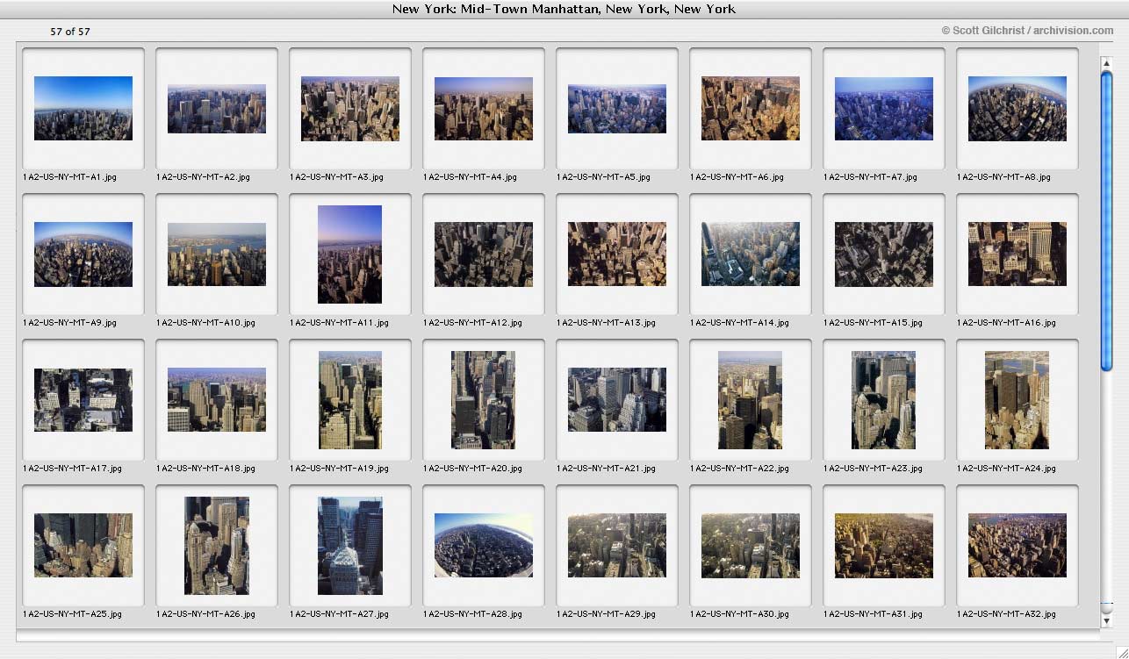Screen dimensions: 1129x659
Task: Open thumbnail 1A2-US-NY-MT-A14.jpg
Action: pos(751,254)
